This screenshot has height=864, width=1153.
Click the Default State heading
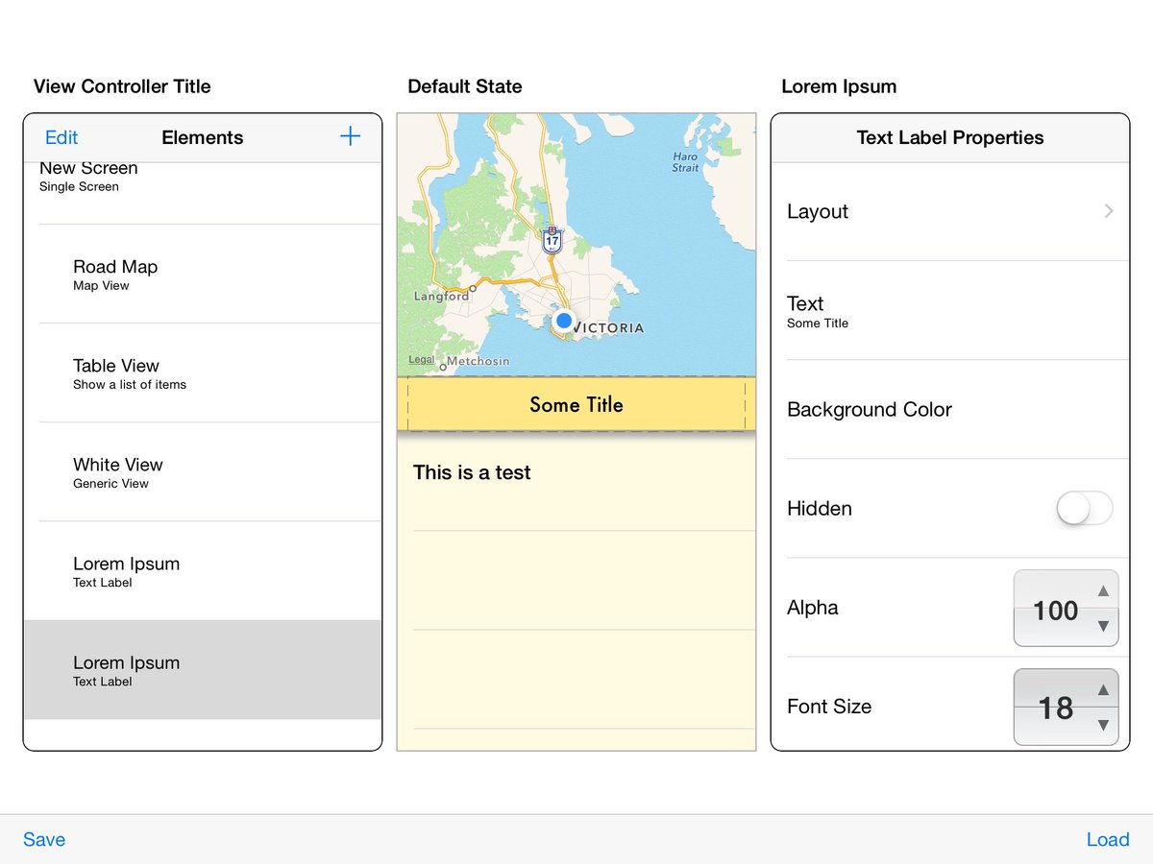(x=465, y=86)
